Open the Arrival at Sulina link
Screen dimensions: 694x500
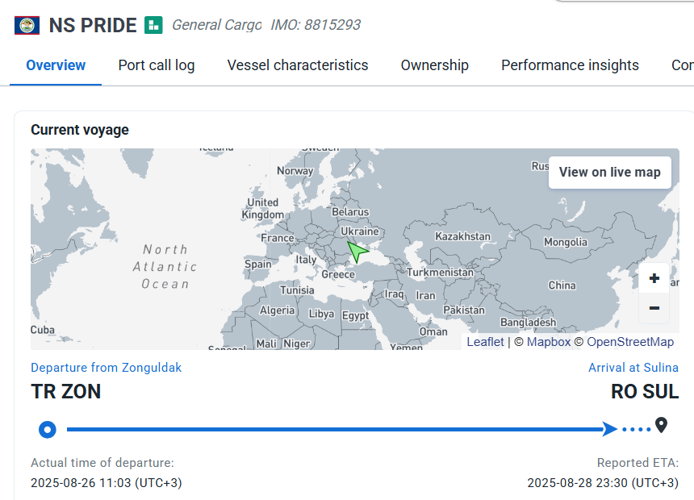click(x=633, y=368)
